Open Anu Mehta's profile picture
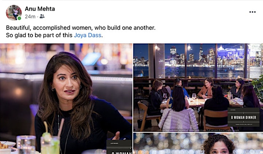Image resolution: width=263 pixels, height=154 pixels. point(14,12)
